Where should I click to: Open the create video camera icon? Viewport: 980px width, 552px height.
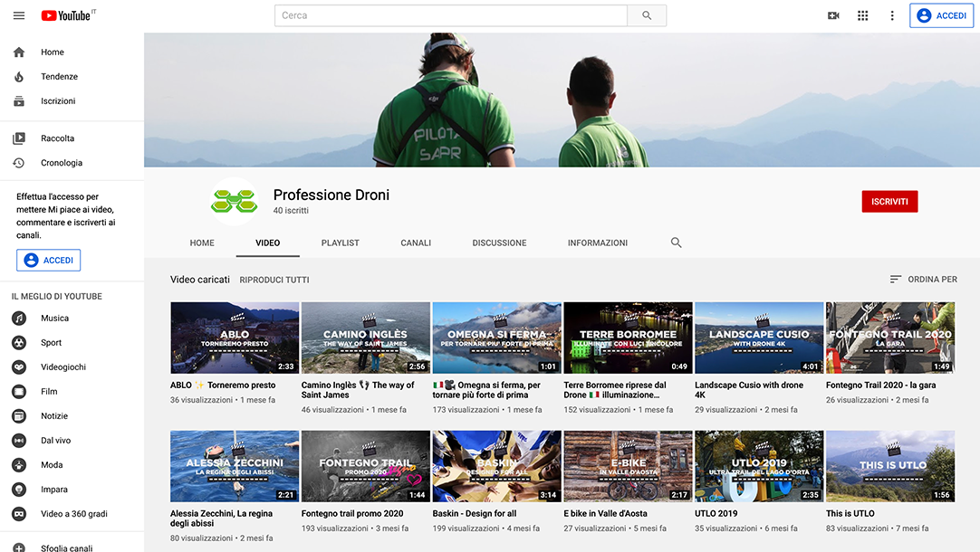[x=833, y=15]
